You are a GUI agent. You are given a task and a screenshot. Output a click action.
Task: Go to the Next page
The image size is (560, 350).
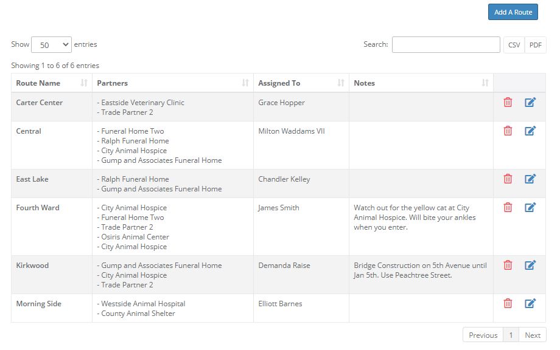pyautogui.click(x=533, y=335)
